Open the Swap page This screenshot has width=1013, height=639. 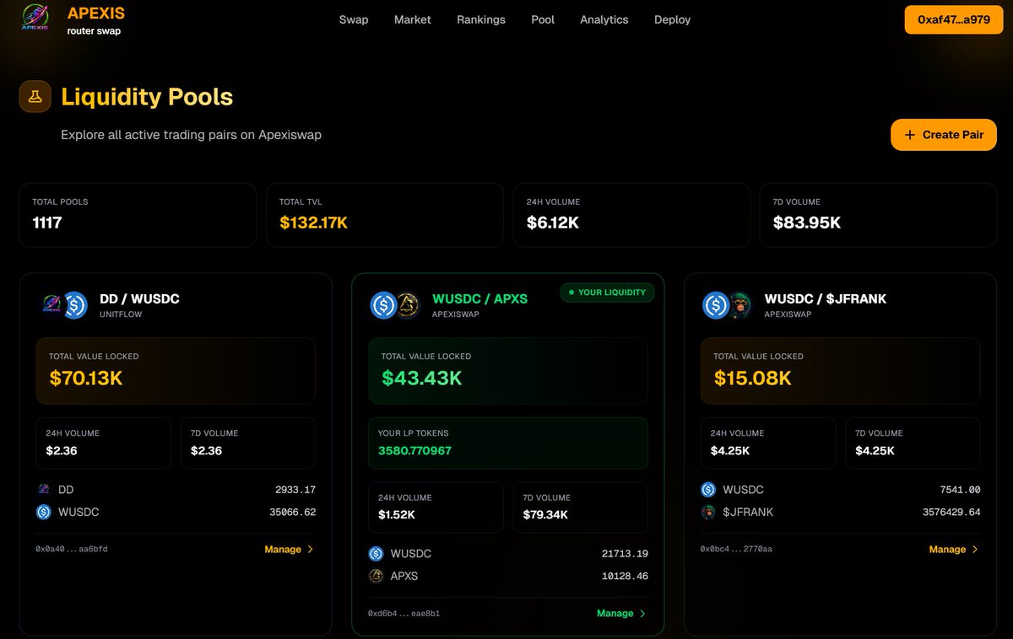[354, 19]
